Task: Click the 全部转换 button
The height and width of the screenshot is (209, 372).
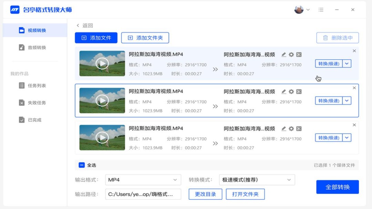Action: point(337,187)
